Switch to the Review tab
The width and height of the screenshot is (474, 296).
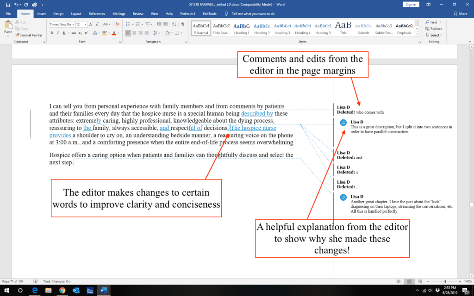point(138,13)
